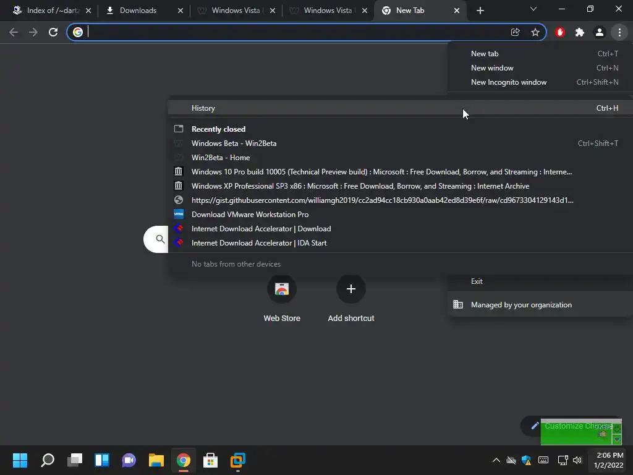Image resolution: width=633 pixels, height=475 pixels.
Task: Open a new tab with the plus button
Action: coord(480,11)
